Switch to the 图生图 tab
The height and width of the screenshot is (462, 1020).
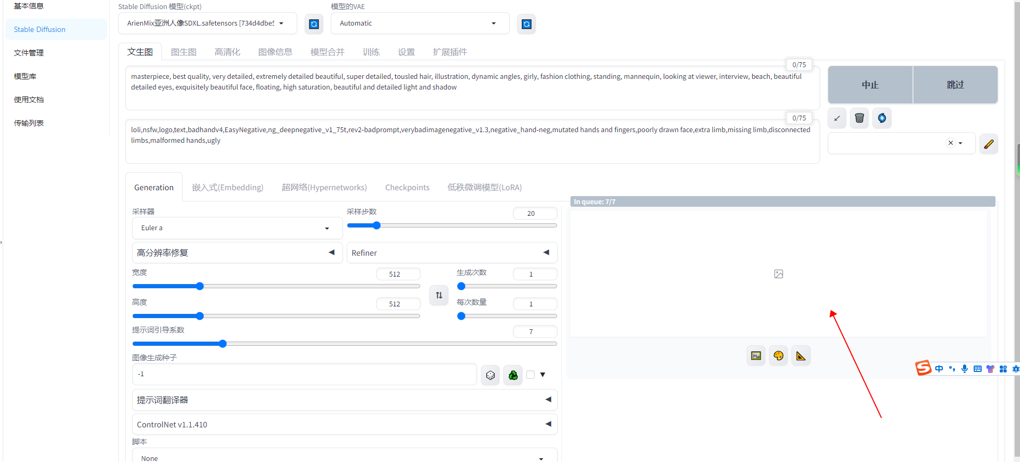click(x=184, y=52)
